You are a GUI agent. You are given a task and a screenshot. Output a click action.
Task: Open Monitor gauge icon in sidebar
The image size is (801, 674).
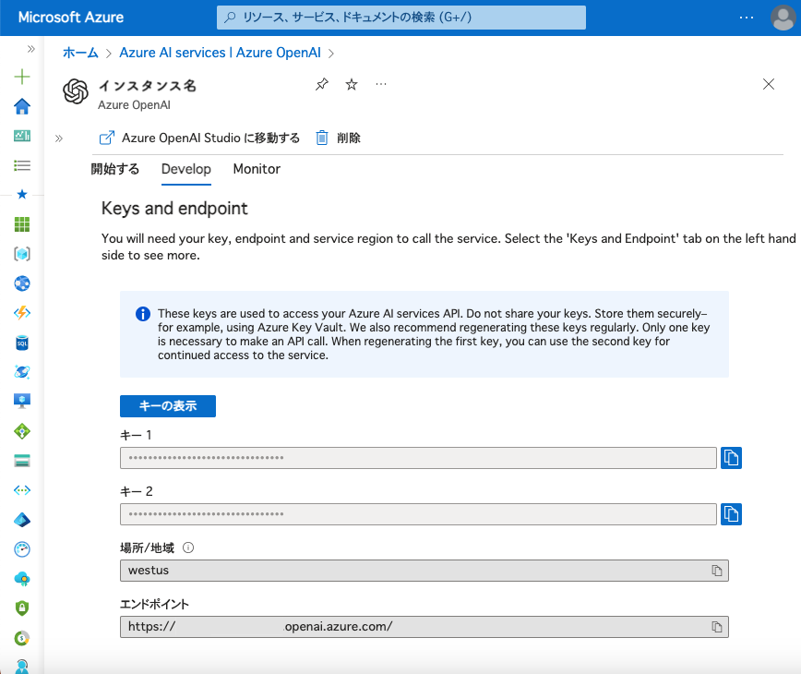[x=22, y=549]
